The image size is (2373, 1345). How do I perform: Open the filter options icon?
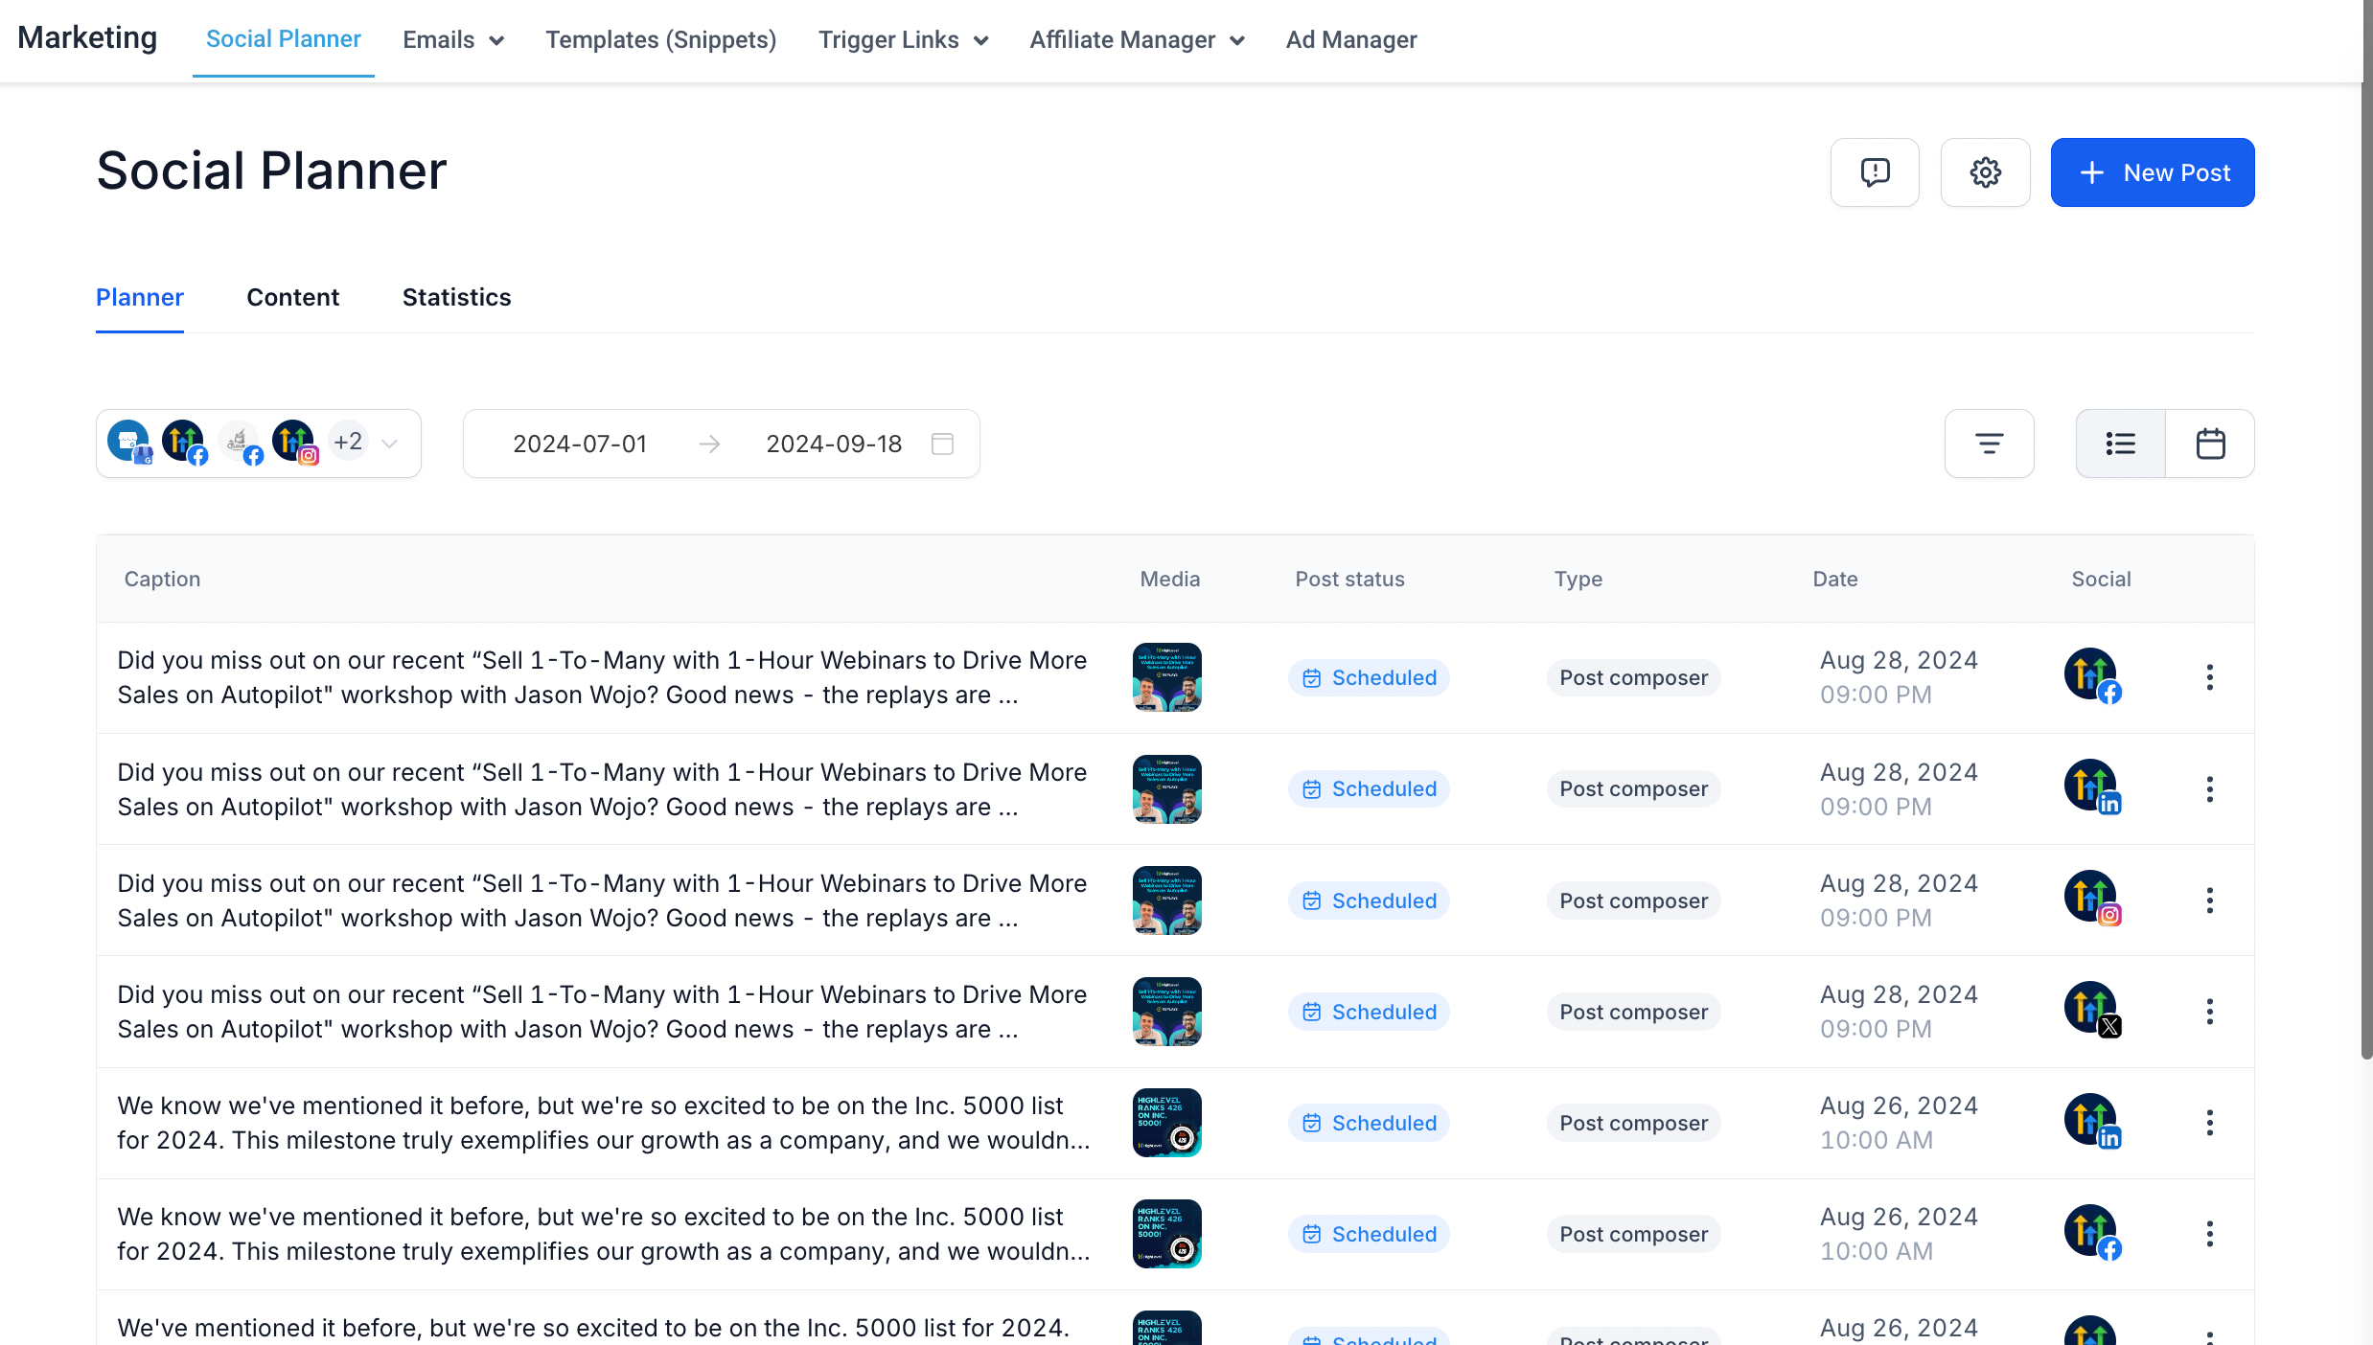1989,444
